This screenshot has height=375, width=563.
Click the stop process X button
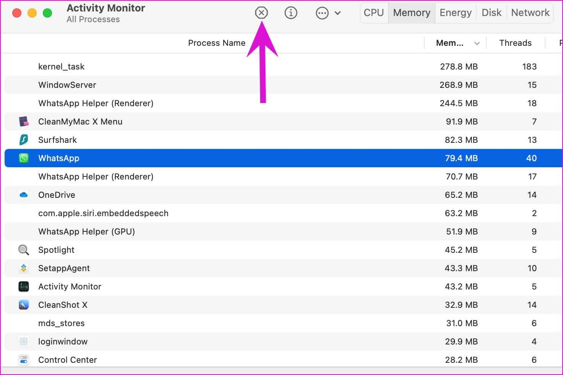point(261,13)
